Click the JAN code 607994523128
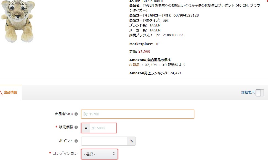 coord(186,15)
